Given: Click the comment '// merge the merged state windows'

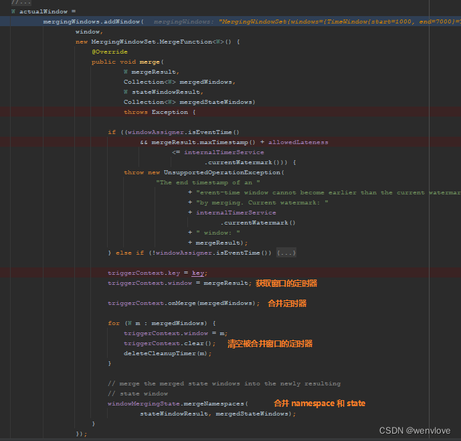Looking at the screenshot, I should click(x=224, y=383).
